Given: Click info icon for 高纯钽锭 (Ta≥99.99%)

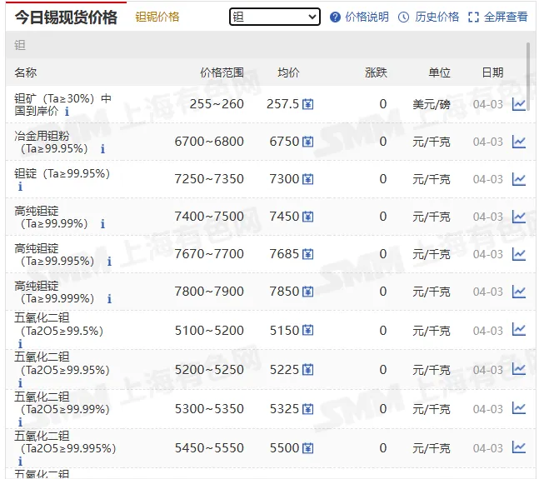Looking at the screenshot, I should (102, 224).
